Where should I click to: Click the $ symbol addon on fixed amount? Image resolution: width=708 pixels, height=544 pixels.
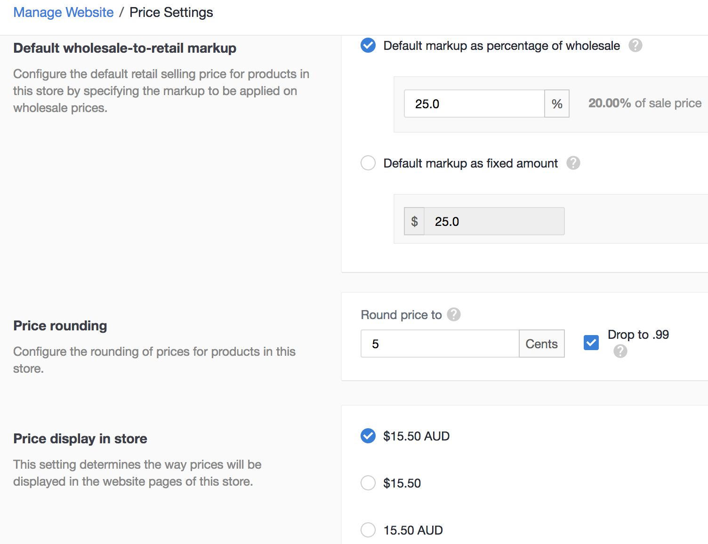414,222
